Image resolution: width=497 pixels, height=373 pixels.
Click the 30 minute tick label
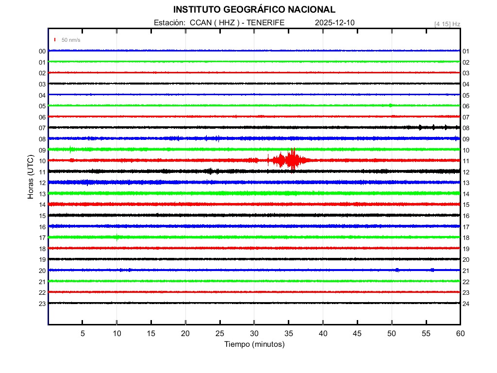[x=254, y=333]
